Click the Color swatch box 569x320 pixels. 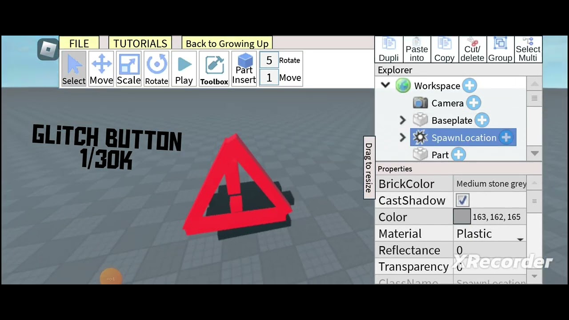point(462,217)
